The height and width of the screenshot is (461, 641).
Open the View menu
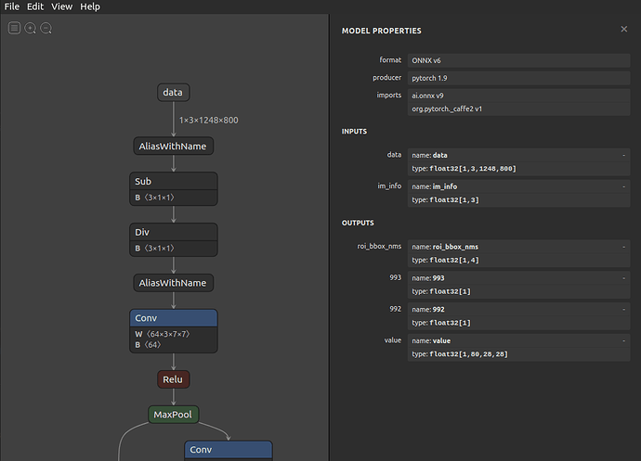tap(61, 6)
